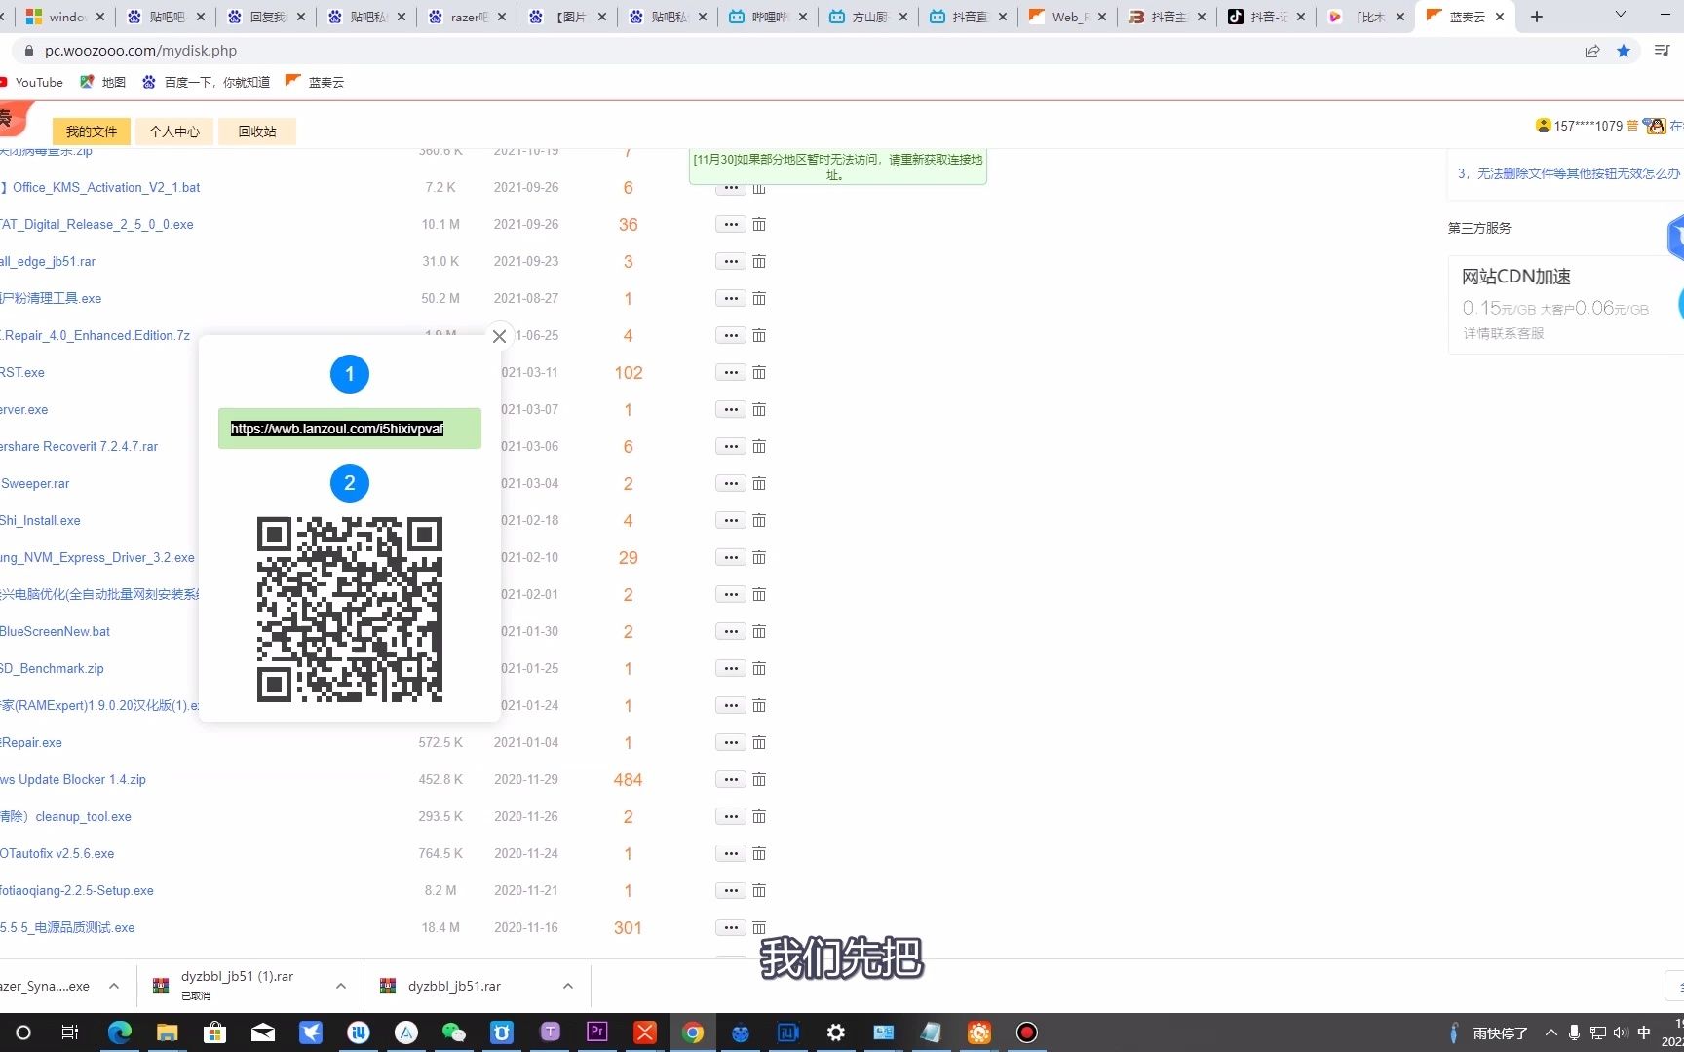The width and height of the screenshot is (1684, 1052).
Task: Open more options for all_edge_jb51.rar
Action: pyautogui.click(x=731, y=262)
